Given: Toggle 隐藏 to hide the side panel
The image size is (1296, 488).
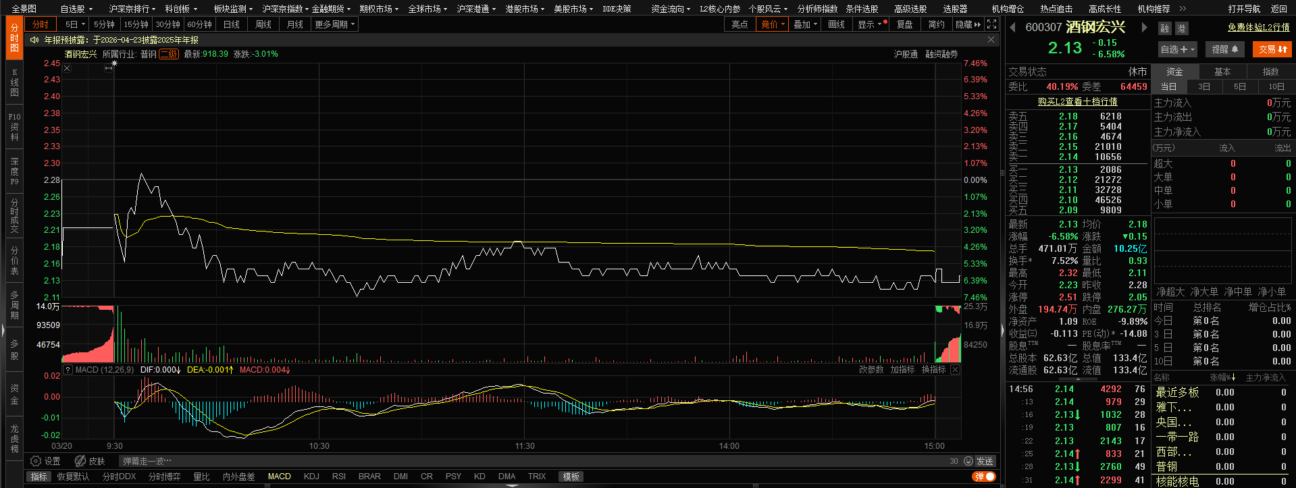Looking at the screenshot, I should pyautogui.click(x=968, y=24).
